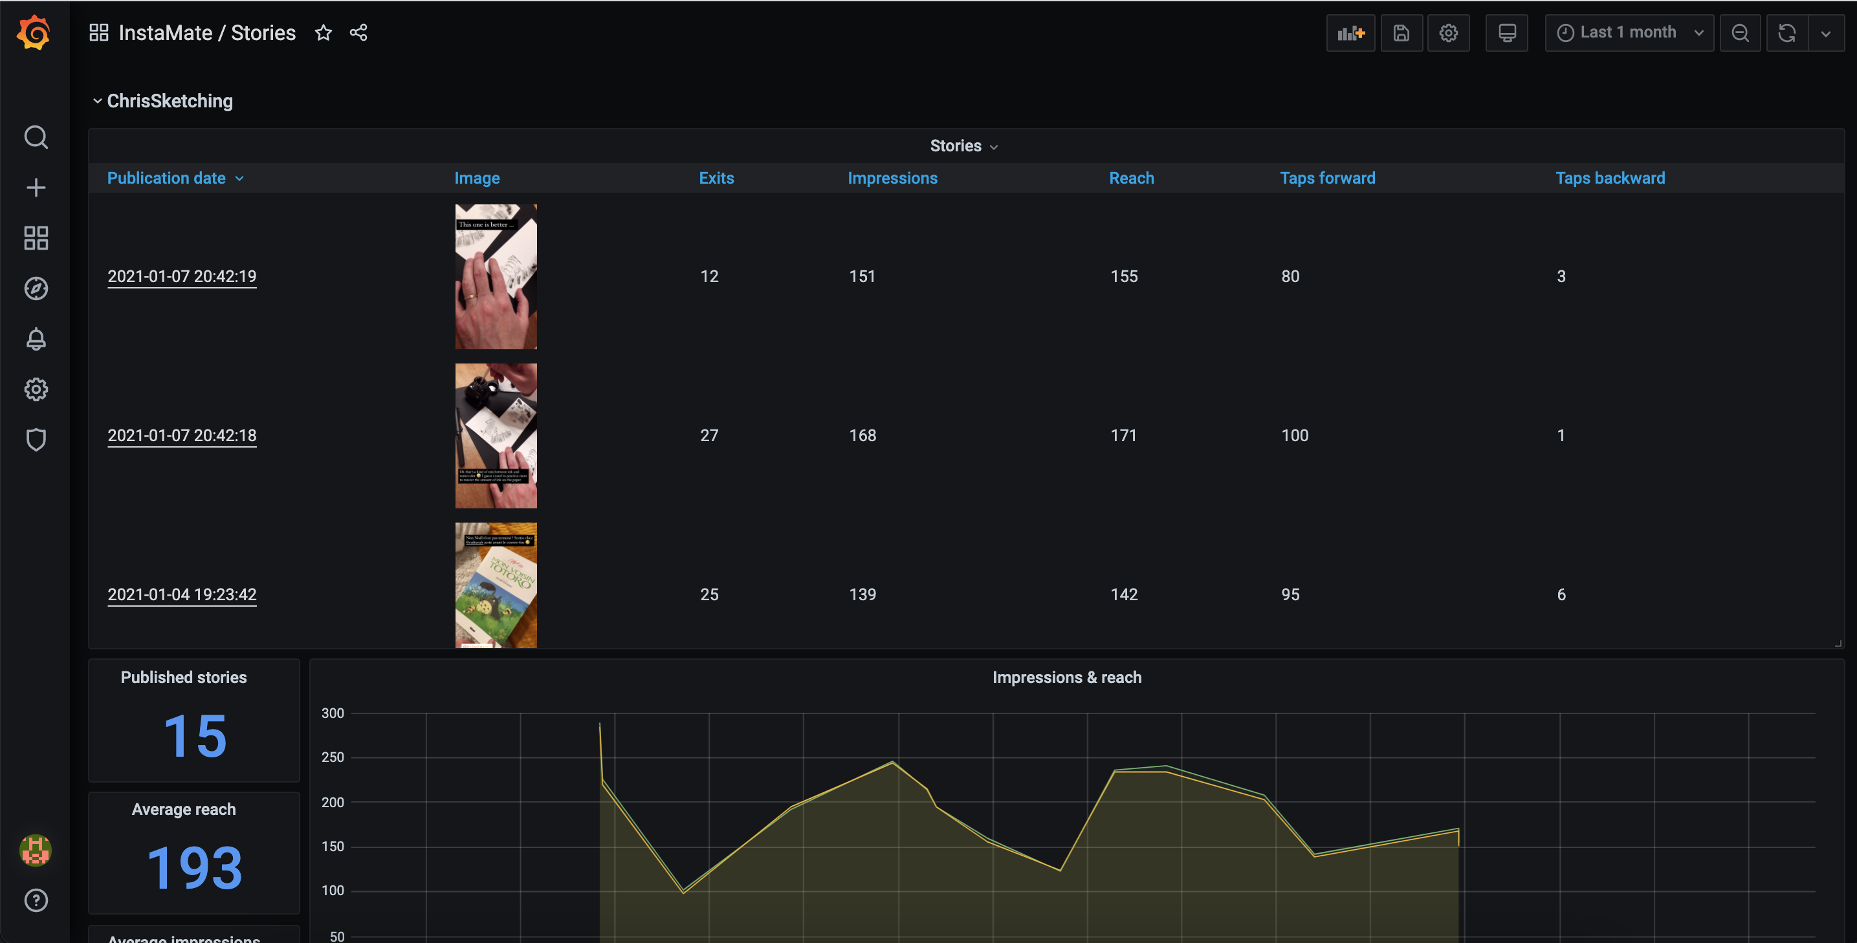Image resolution: width=1857 pixels, height=943 pixels.
Task: Sort table by Taps forward column
Action: pos(1327,178)
